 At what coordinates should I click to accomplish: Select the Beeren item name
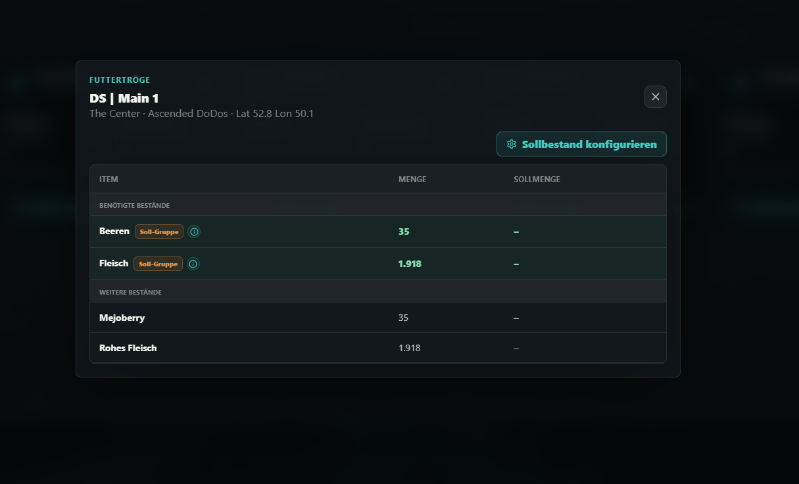[114, 231]
